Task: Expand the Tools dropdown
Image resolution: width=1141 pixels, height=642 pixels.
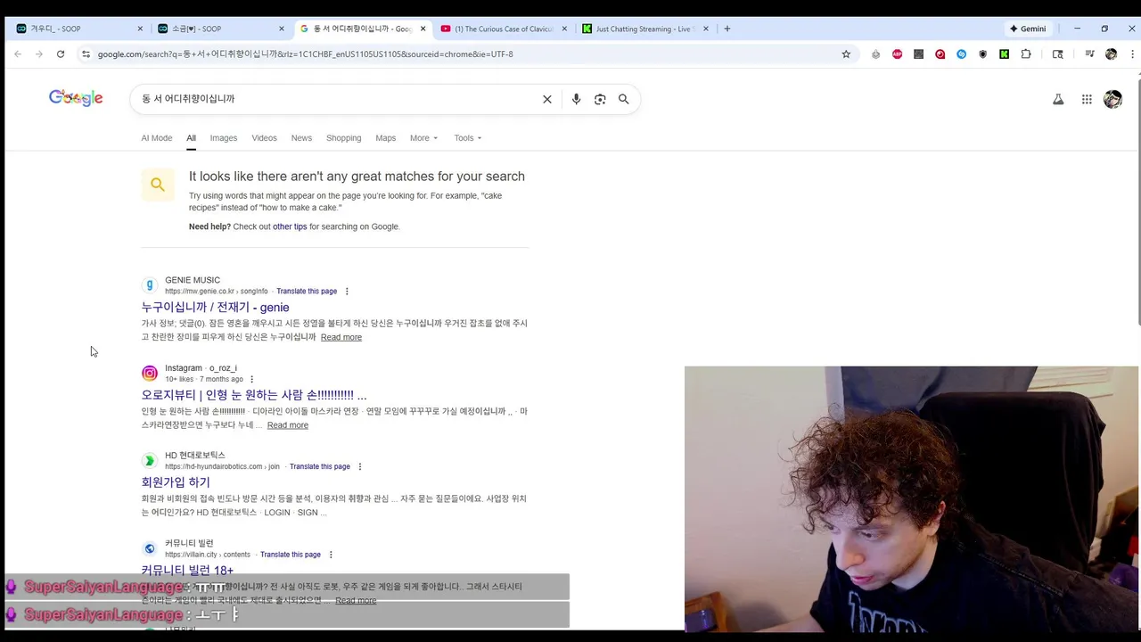Action: coord(468,138)
